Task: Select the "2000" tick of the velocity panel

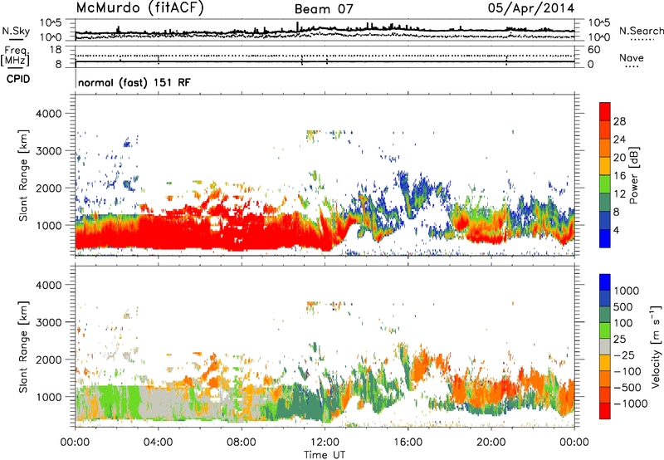Action: pos(48,360)
